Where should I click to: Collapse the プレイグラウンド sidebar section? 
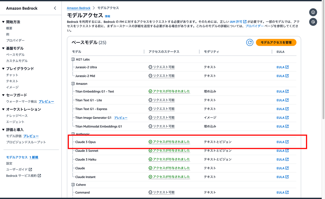3,68
